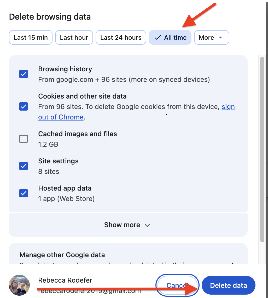Image resolution: width=268 pixels, height=298 pixels.
Task: Enable Cached images and files checkbox
Action: pos(24,139)
